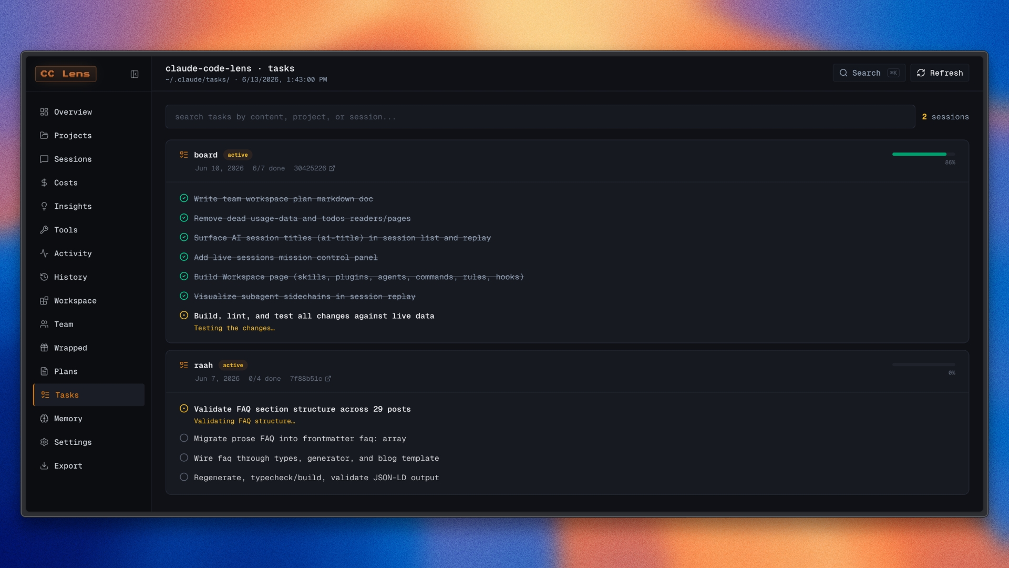This screenshot has width=1009, height=568.
Task: Click the '0/4 done' label
Action: pos(265,379)
